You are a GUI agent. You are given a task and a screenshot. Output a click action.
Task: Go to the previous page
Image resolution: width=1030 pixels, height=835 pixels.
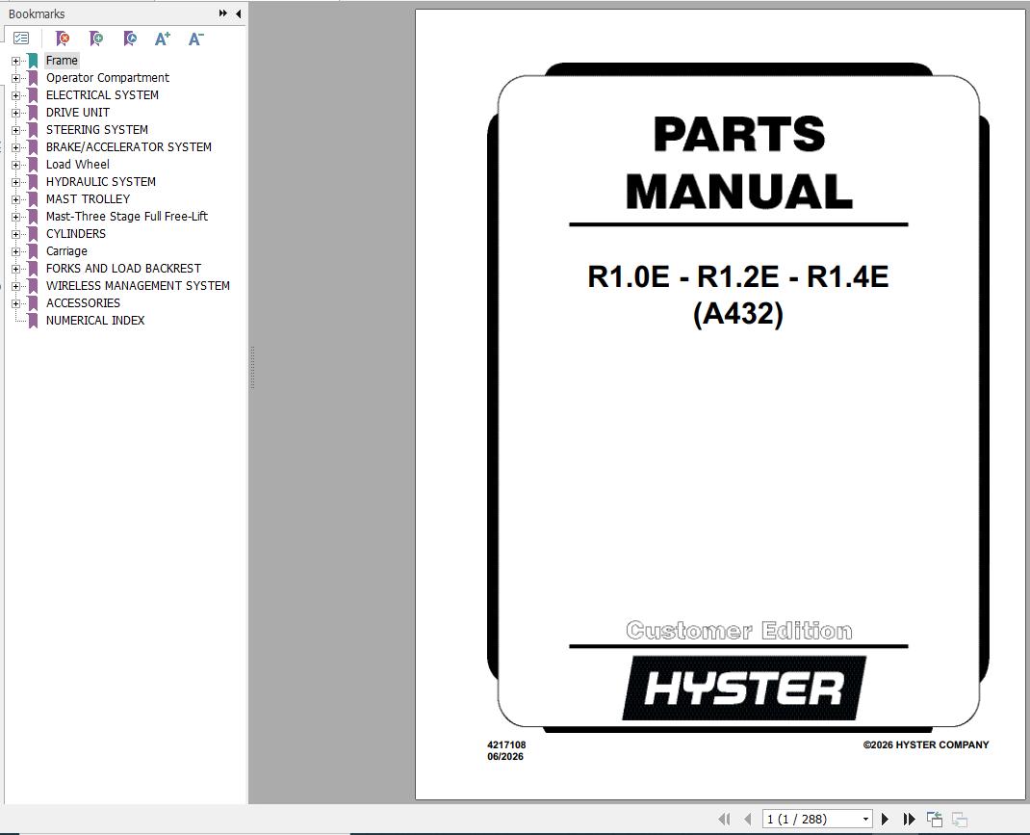tap(748, 819)
